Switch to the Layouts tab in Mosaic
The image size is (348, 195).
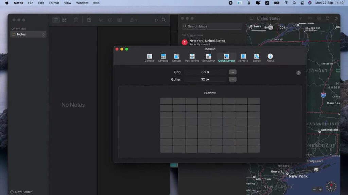(163, 58)
